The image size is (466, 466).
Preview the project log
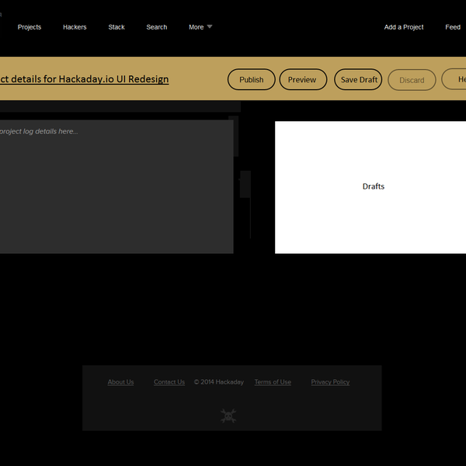[303, 79]
